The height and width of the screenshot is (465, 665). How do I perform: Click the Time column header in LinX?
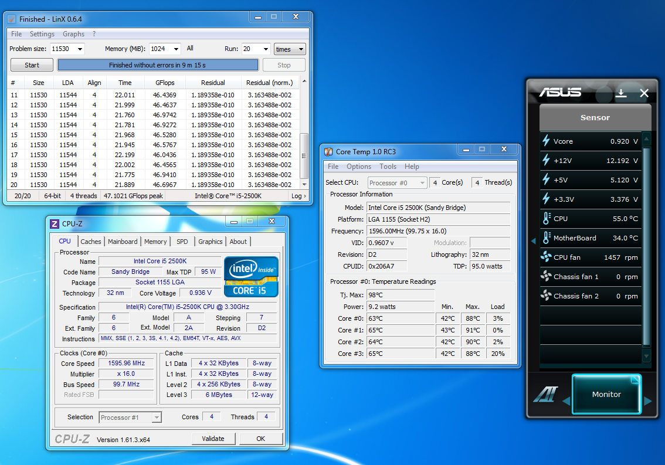coord(125,83)
